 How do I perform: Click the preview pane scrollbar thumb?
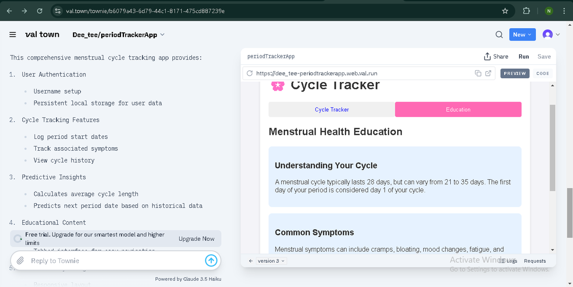point(552,148)
